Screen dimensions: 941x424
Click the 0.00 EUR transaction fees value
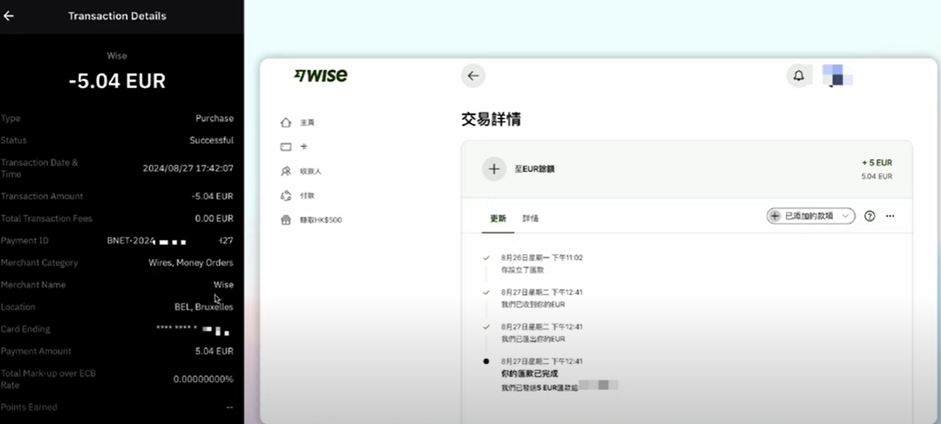(x=214, y=219)
